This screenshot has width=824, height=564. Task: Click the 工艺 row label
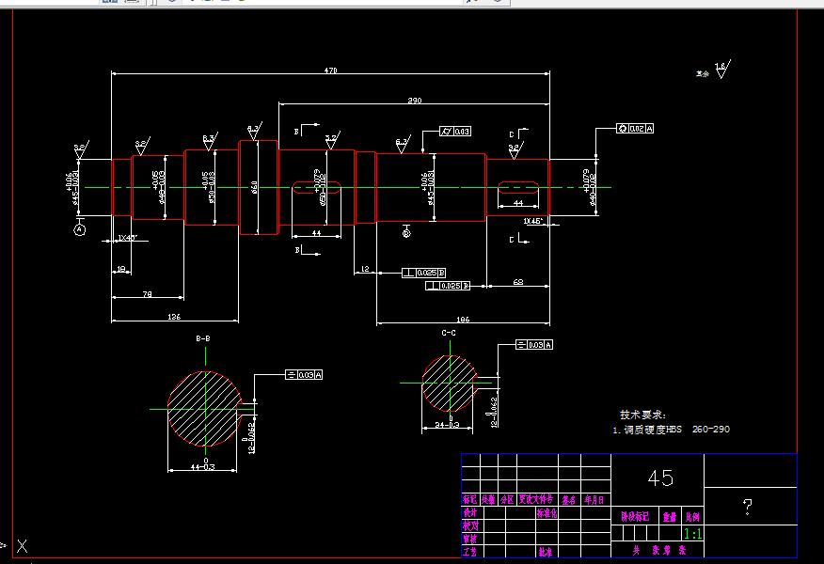tap(470, 552)
